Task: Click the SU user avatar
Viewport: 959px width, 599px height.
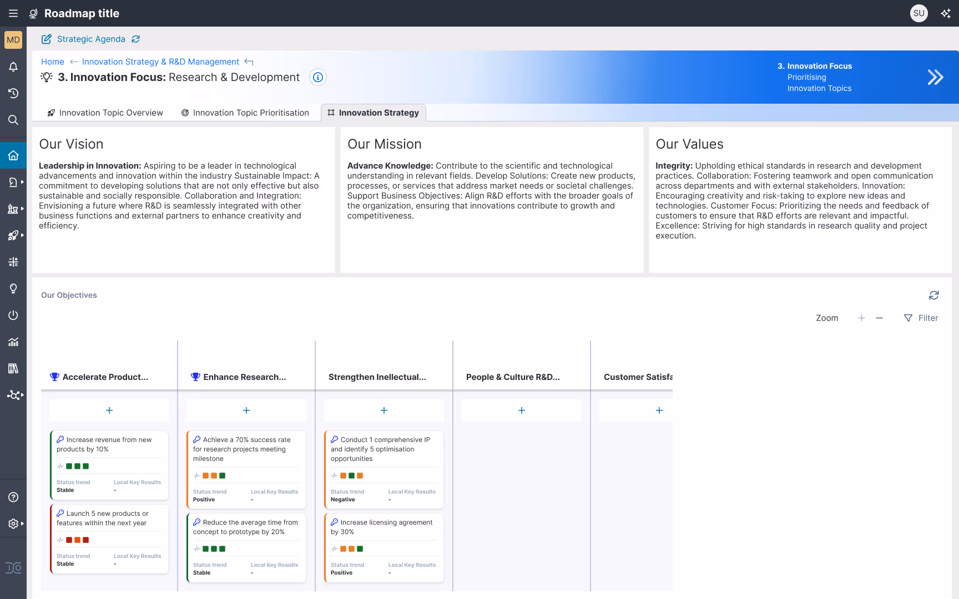Action: (x=919, y=13)
